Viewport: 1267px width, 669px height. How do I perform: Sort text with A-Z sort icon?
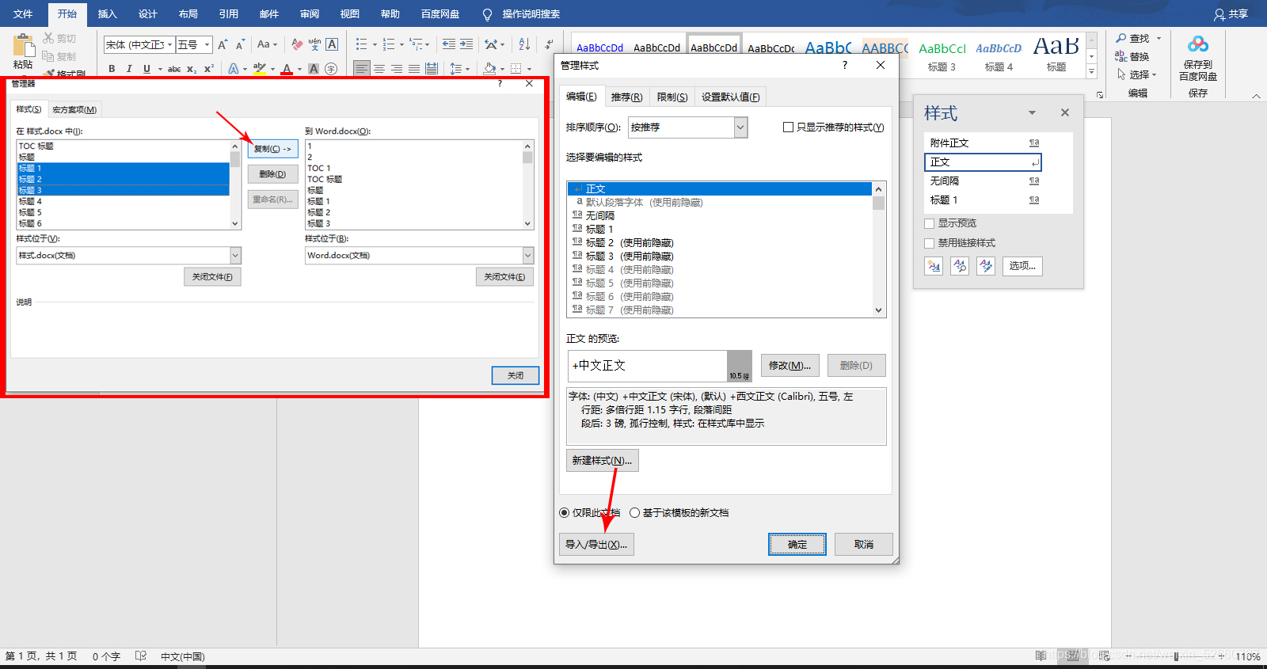point(524,44)
